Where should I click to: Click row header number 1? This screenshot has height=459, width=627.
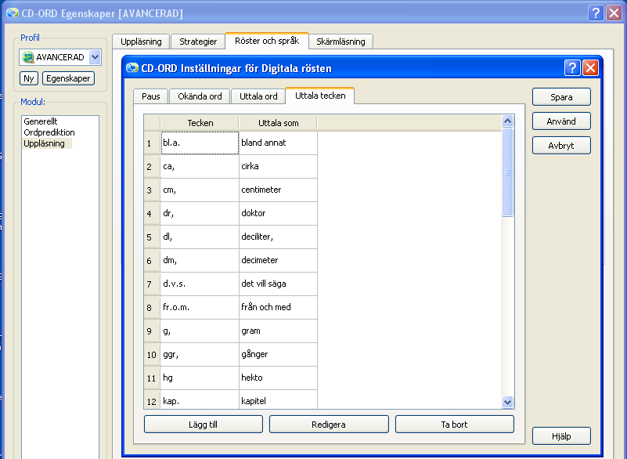(152, 143)
